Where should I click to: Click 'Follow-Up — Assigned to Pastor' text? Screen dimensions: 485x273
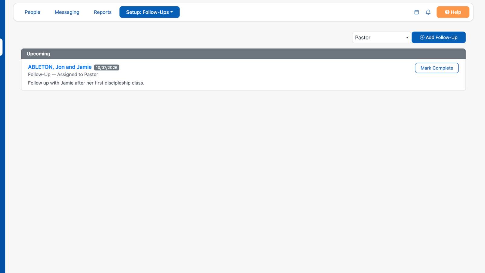[x=63, y=74]
